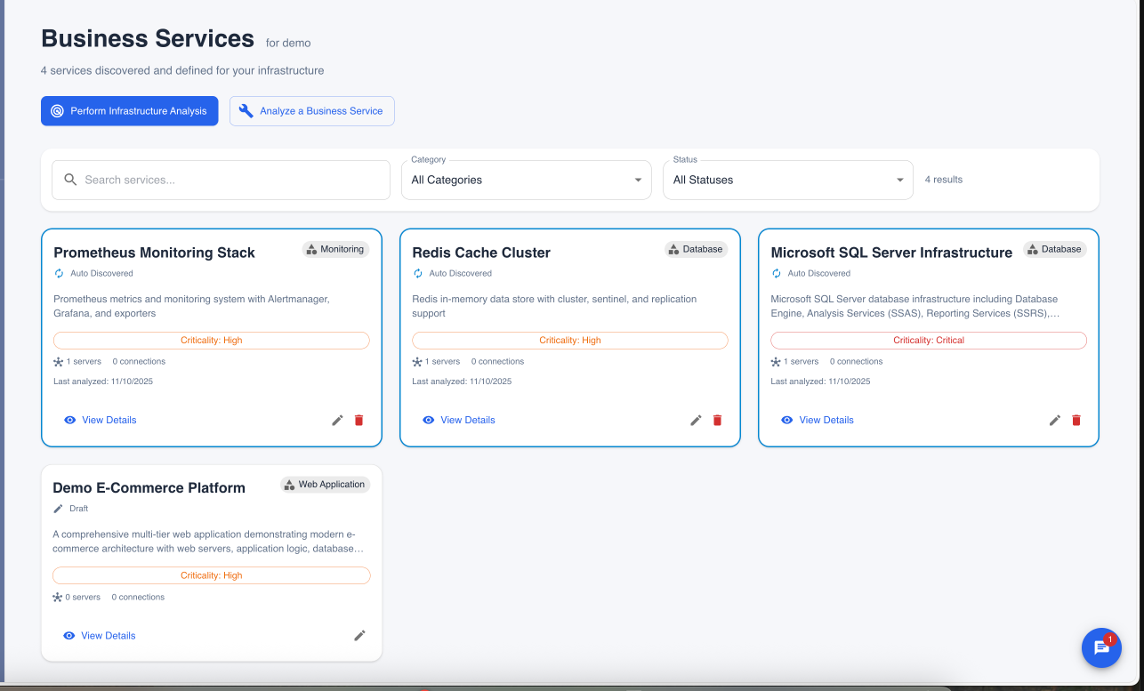Expand the All Statuses dropdown
Image resolution: width=1144 pixels, height=691 pixels.
787,179
